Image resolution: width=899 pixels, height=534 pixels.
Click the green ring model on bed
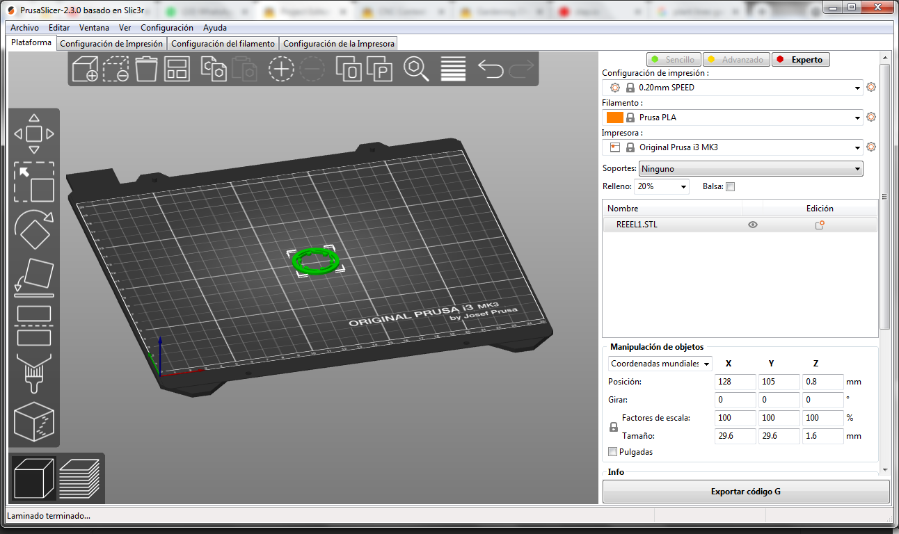[315, 261]
